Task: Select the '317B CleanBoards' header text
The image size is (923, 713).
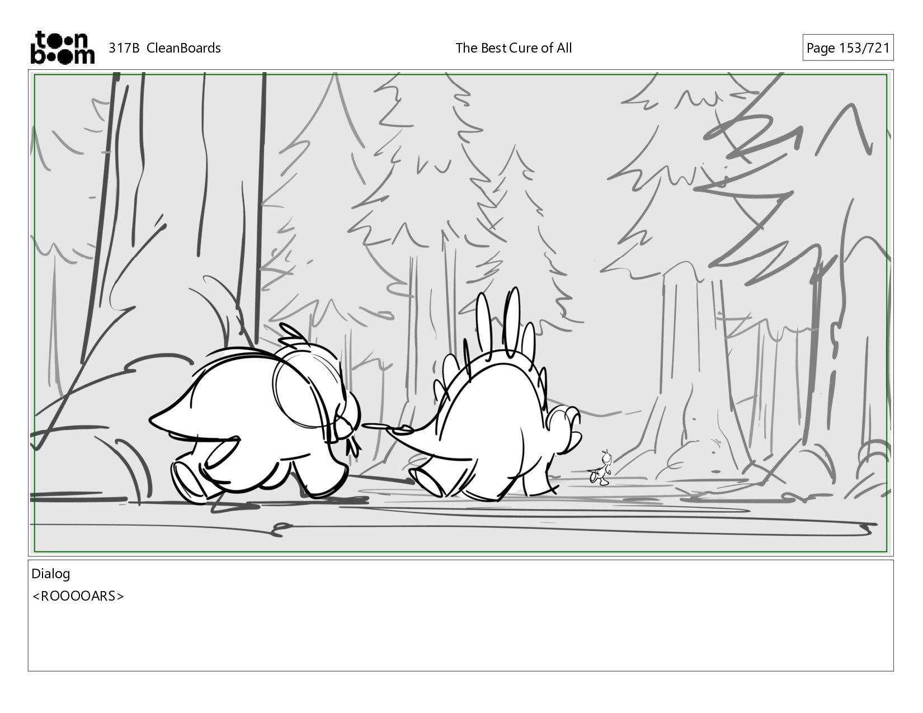Action: (x=164, y=48)
